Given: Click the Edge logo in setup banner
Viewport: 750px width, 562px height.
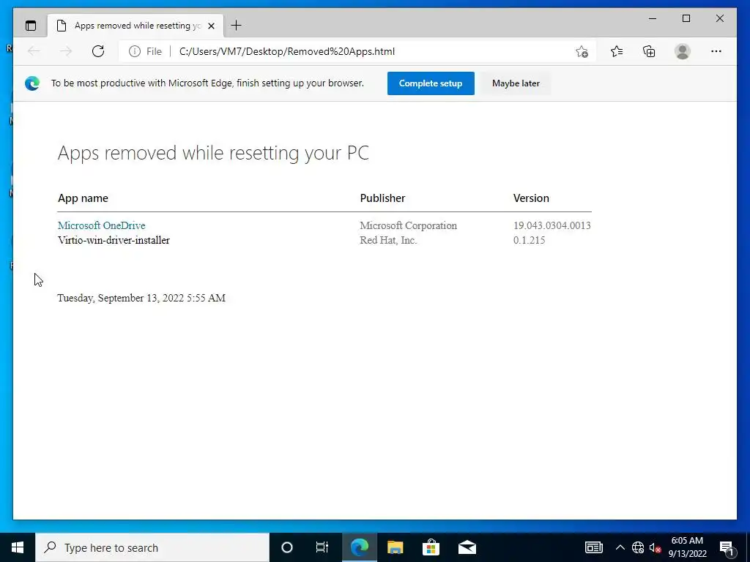Looking at the screenshot, I should click(x=32, y=83).
